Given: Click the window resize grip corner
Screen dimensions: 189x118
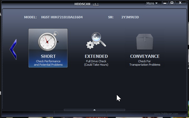Looking at the screenshot, I should point(186,115).
